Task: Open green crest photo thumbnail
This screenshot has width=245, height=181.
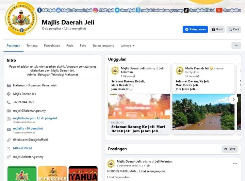Action: [22, 174]
